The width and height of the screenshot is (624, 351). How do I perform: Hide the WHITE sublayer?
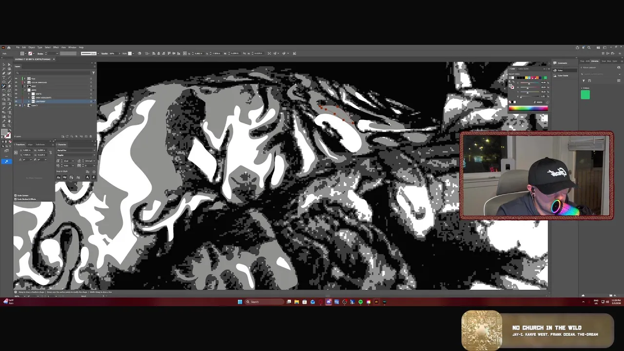(16, 94)
